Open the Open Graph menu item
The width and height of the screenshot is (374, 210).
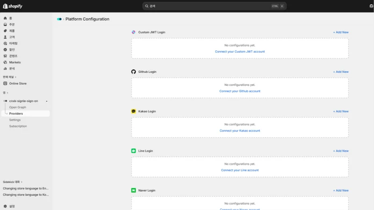(x=18, y=107)
